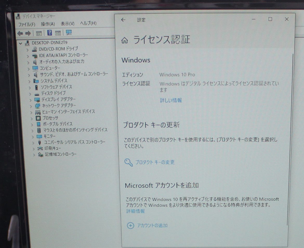Minimize the 設定 window
304x248 pixels.
253,19
